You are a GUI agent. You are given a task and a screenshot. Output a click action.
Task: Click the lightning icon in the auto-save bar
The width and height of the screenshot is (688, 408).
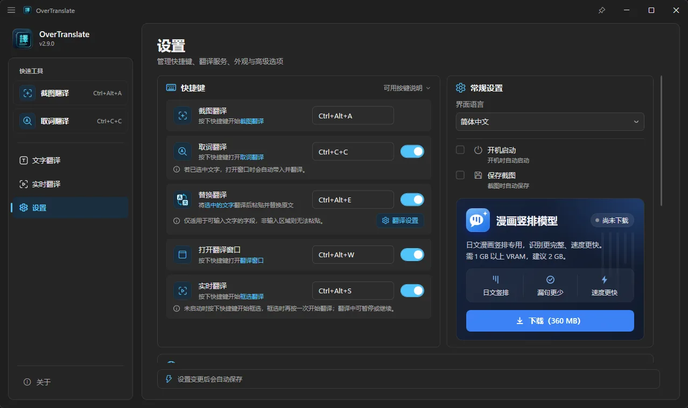click(169, 379)
